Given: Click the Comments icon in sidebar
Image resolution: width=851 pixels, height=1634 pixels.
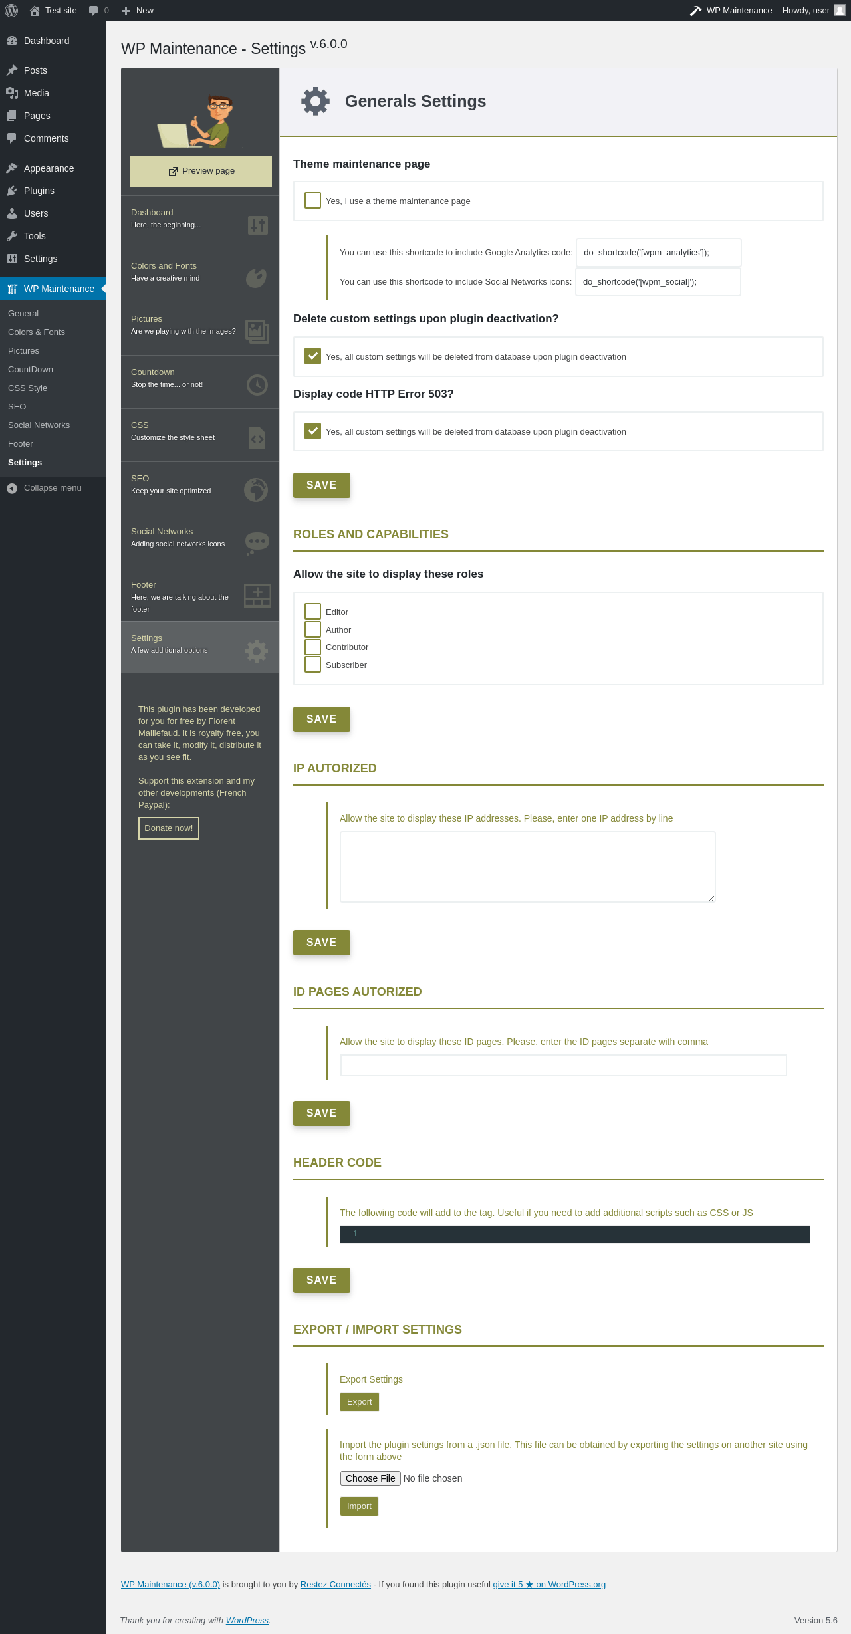Looking at the screenshot, I should 12,138.
